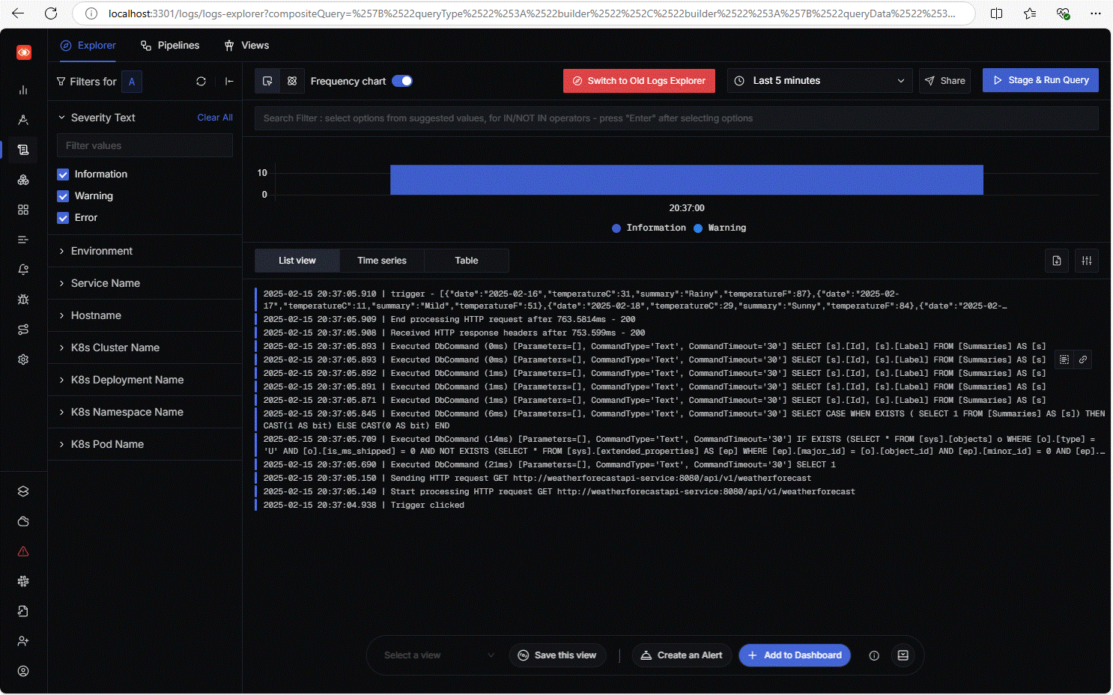Image resolution: width=1113 pixels, height=695 pixels.
Task: Open the user profile sidebar icon
Action: (23, 671)
